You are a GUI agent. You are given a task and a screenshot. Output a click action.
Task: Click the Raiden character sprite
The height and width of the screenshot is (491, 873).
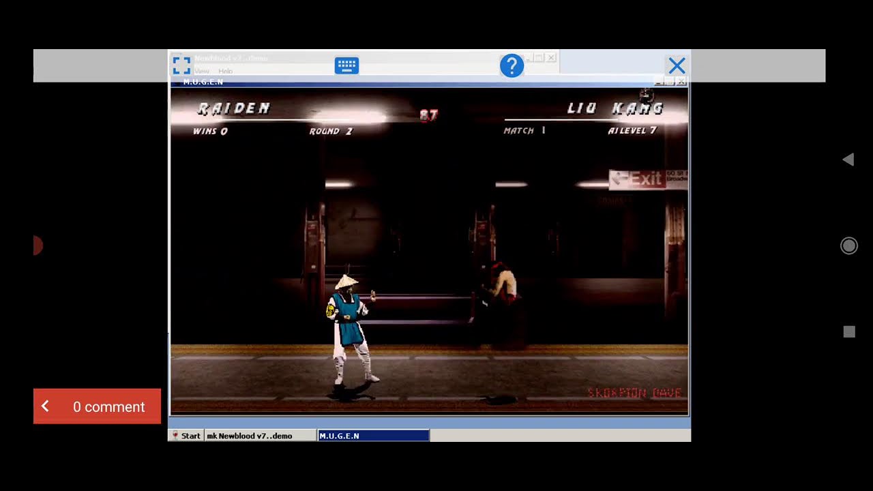[x=351, y=329]
